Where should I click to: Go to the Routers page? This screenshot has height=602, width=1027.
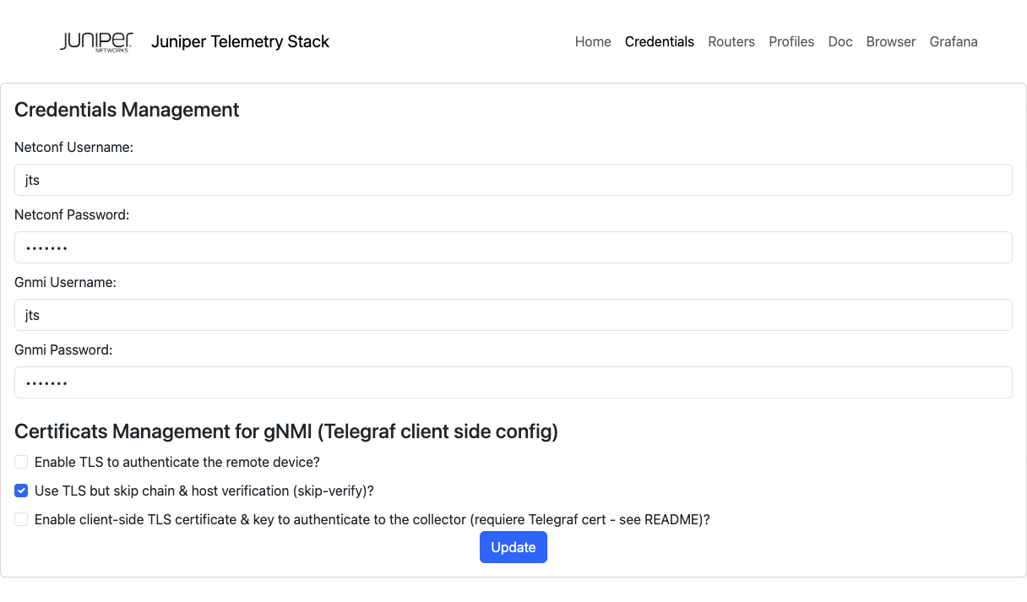[731, 41]
